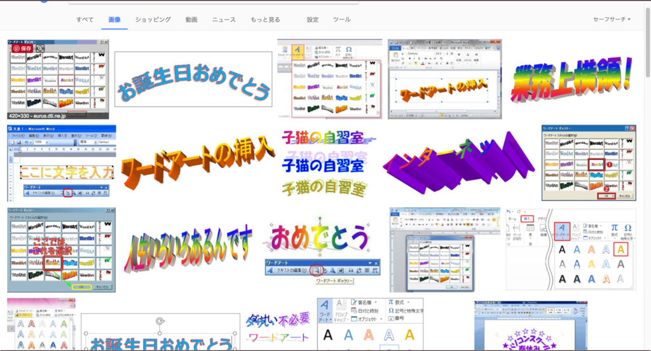Go to the 動画 tab
This screenshot has height=351, width=651.
coord(191,20)
